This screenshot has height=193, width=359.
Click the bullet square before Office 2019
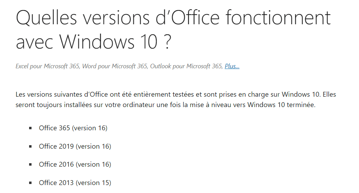pyautogui.click(x=30, y=147)
